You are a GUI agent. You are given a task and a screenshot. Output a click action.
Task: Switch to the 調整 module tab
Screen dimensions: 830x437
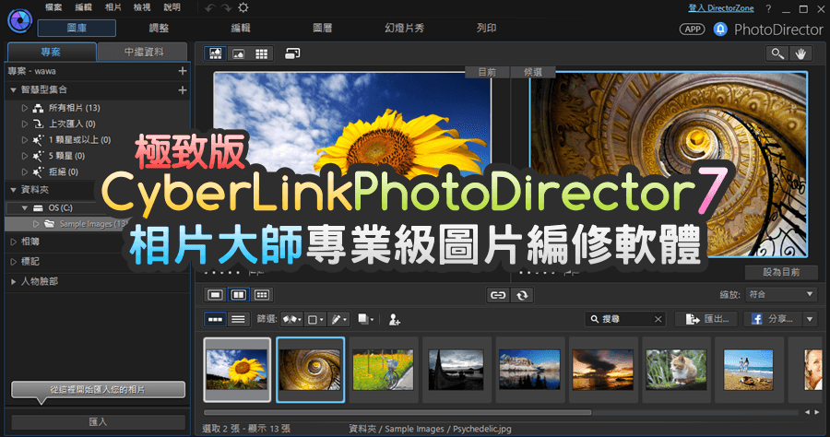pyautogui.click(x=159, y=28)
